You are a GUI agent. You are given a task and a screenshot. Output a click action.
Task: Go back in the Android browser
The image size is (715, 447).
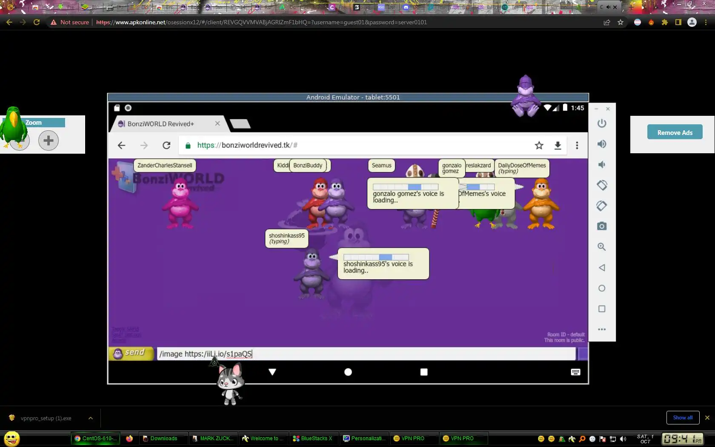121,146
